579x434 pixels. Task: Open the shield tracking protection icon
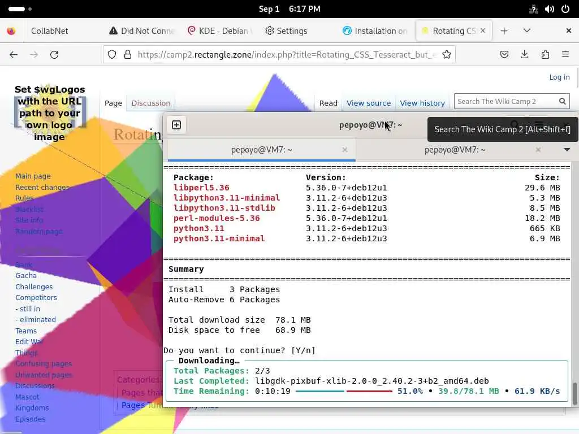click(112, 55)
